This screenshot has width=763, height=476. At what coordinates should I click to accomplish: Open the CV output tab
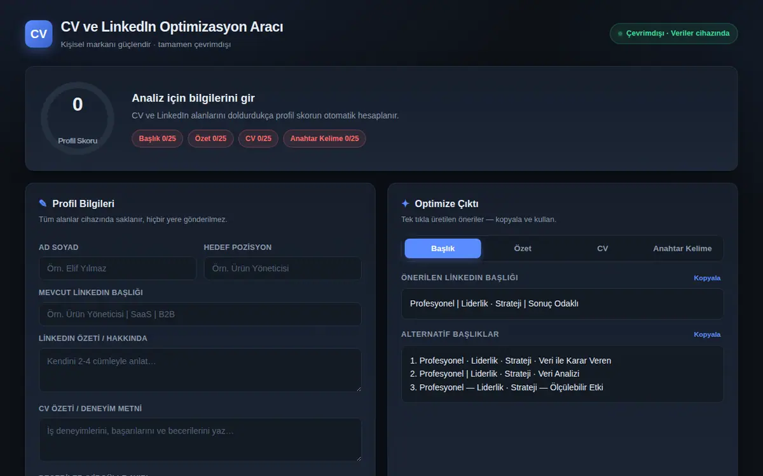click(602, 249)
